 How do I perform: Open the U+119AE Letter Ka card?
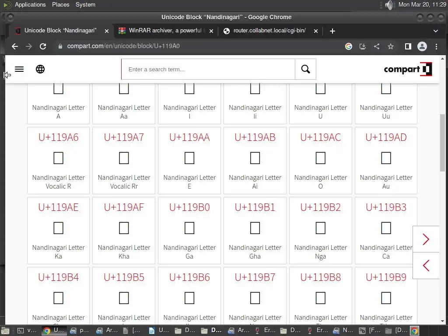click(x=58, y=231)
